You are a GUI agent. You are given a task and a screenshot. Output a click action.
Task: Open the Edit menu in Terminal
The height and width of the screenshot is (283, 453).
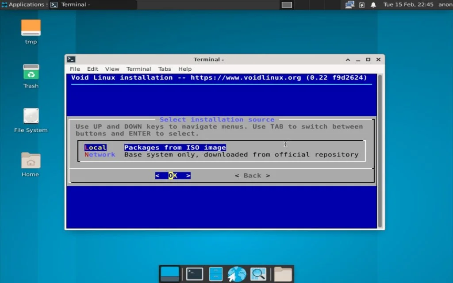click(92, 69)
